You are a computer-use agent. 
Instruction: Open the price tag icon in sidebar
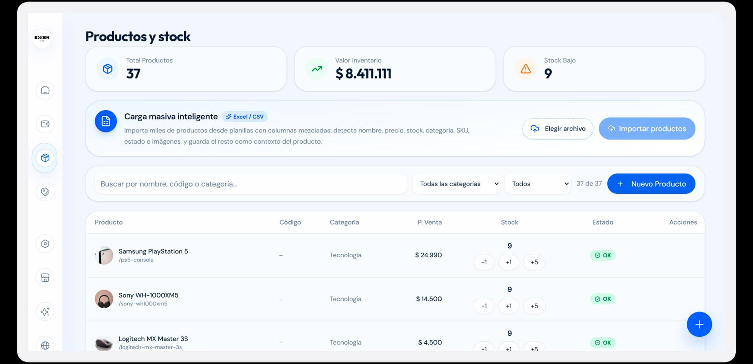(x=45, y=192)
